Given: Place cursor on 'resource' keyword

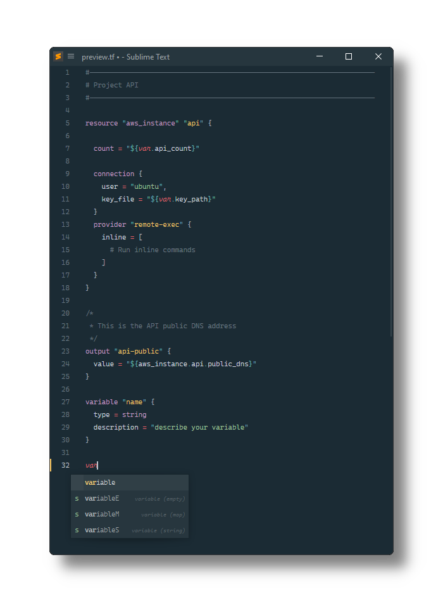Looking at the screenshot, I should pyautogui.click(x=102, y=123).
